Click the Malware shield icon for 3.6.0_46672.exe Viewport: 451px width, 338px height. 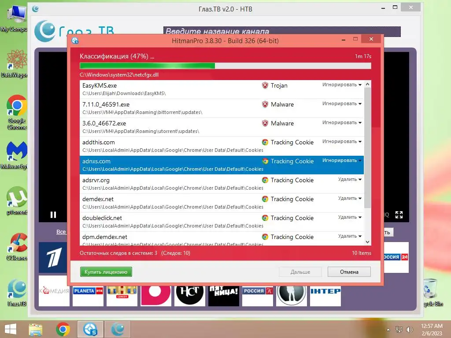tap(265, 123)
